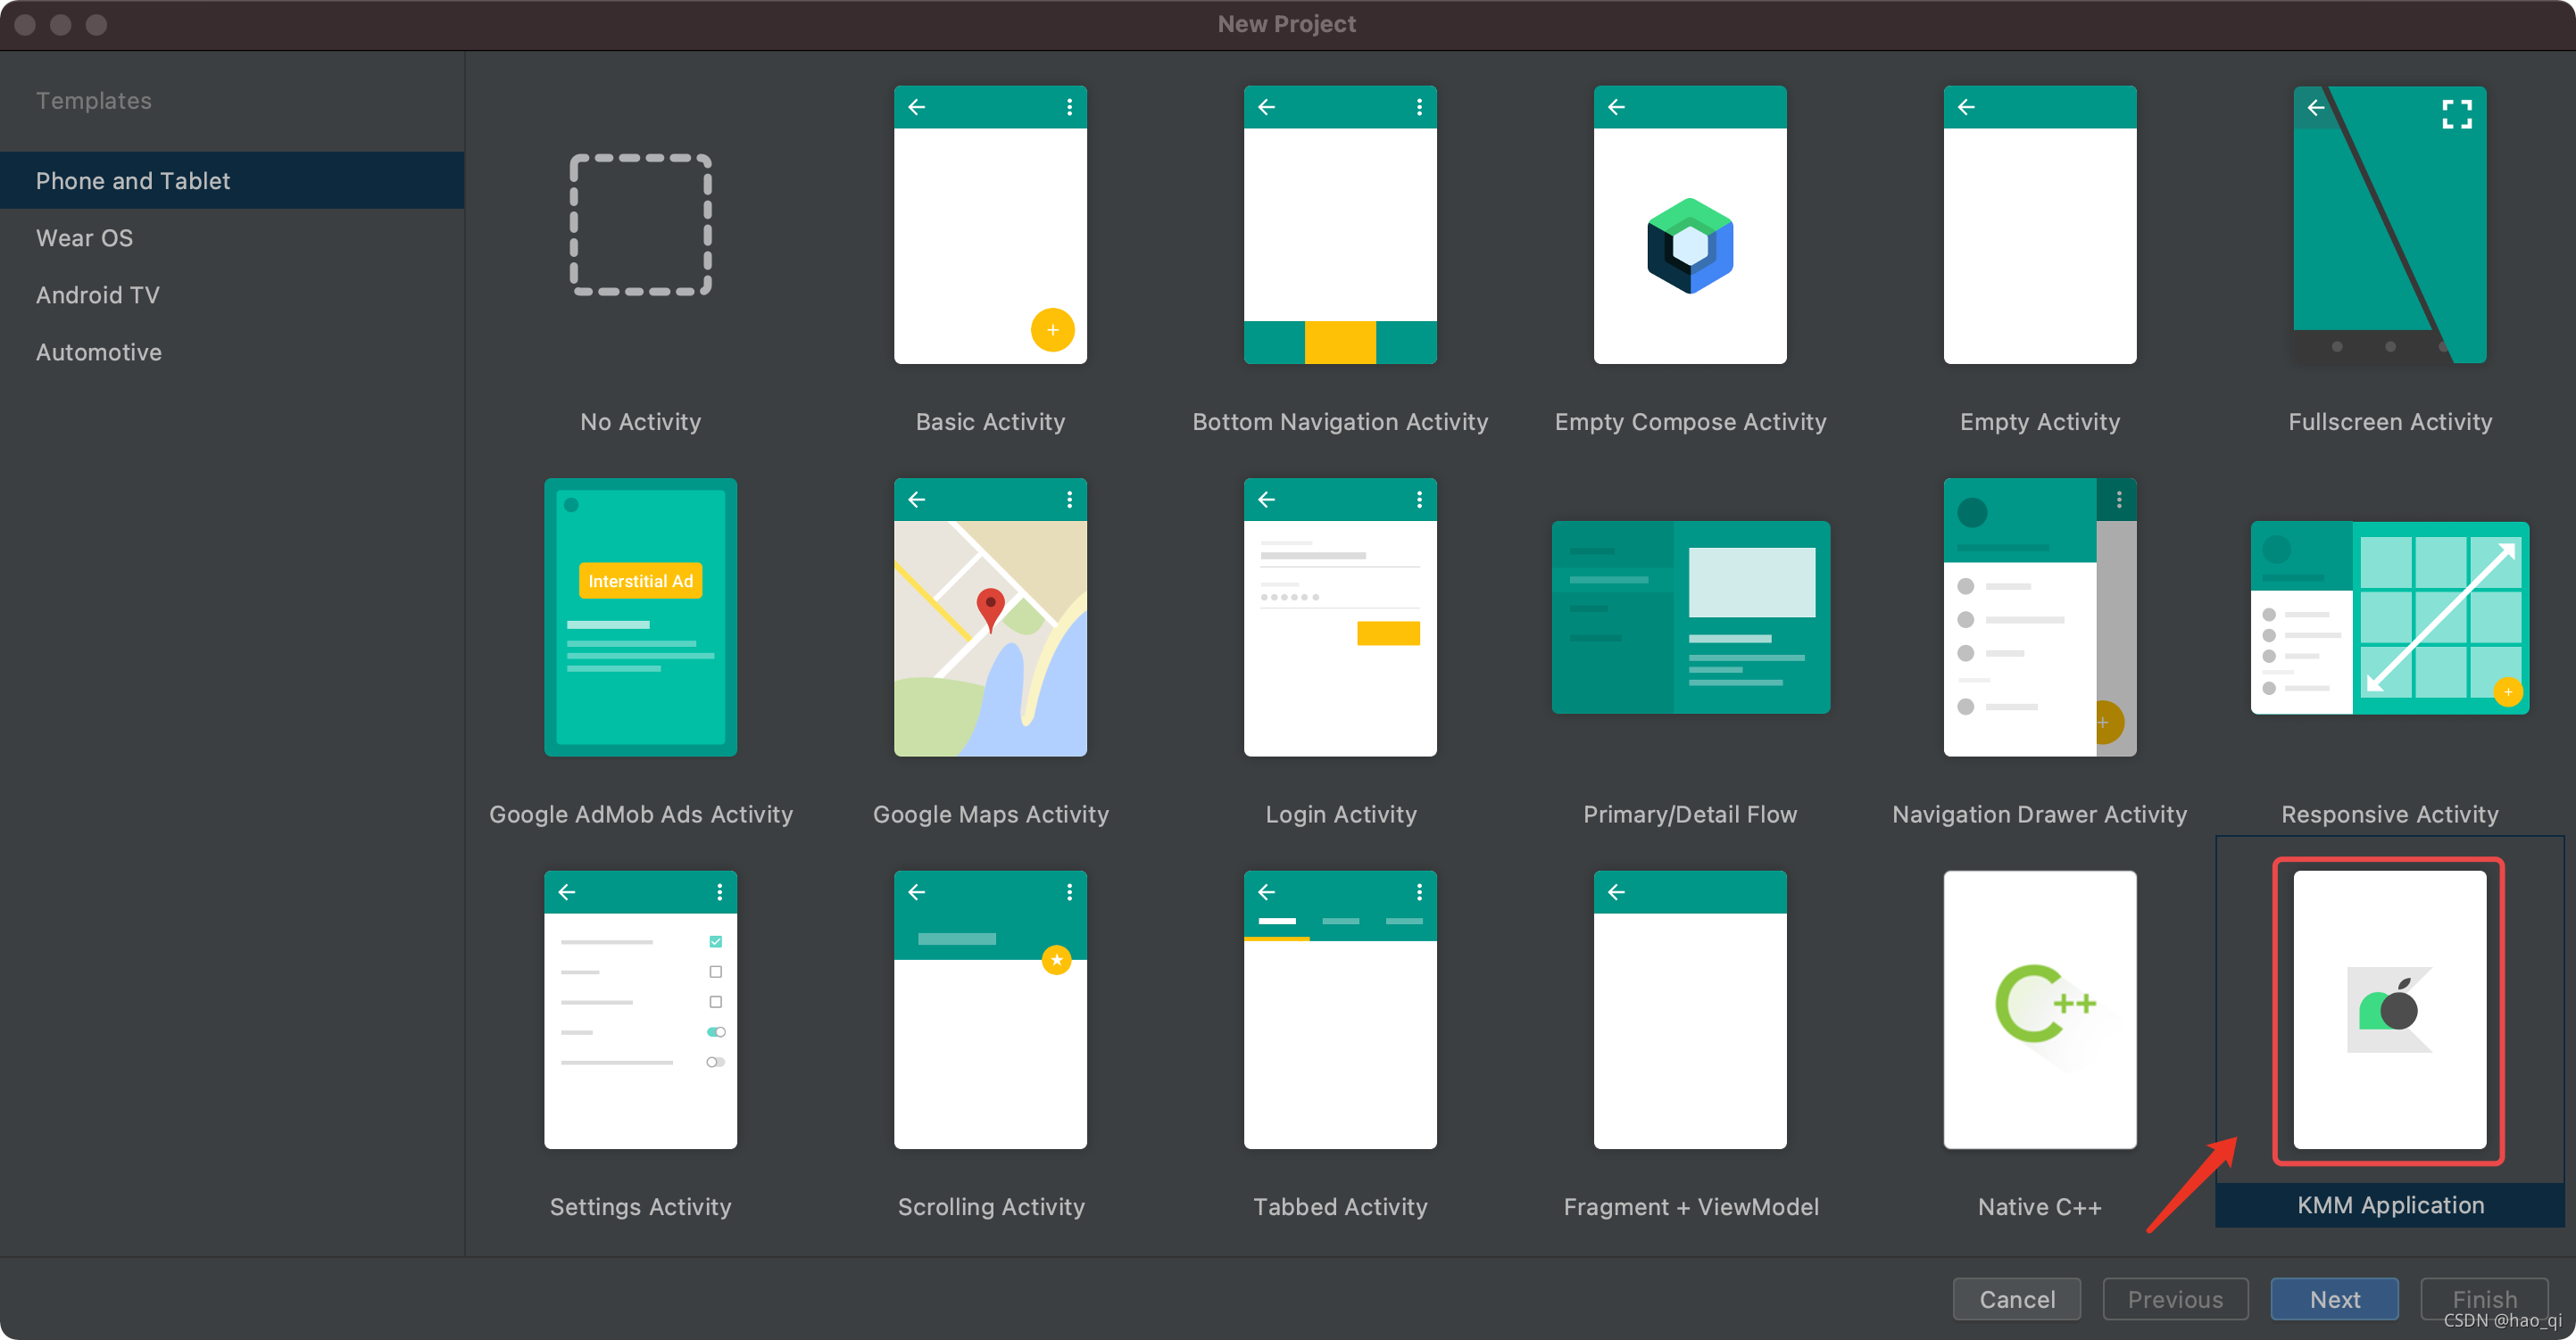Choose the Settings Activity template preview
The image size is (2576, 1340).
pos(640,1010)
